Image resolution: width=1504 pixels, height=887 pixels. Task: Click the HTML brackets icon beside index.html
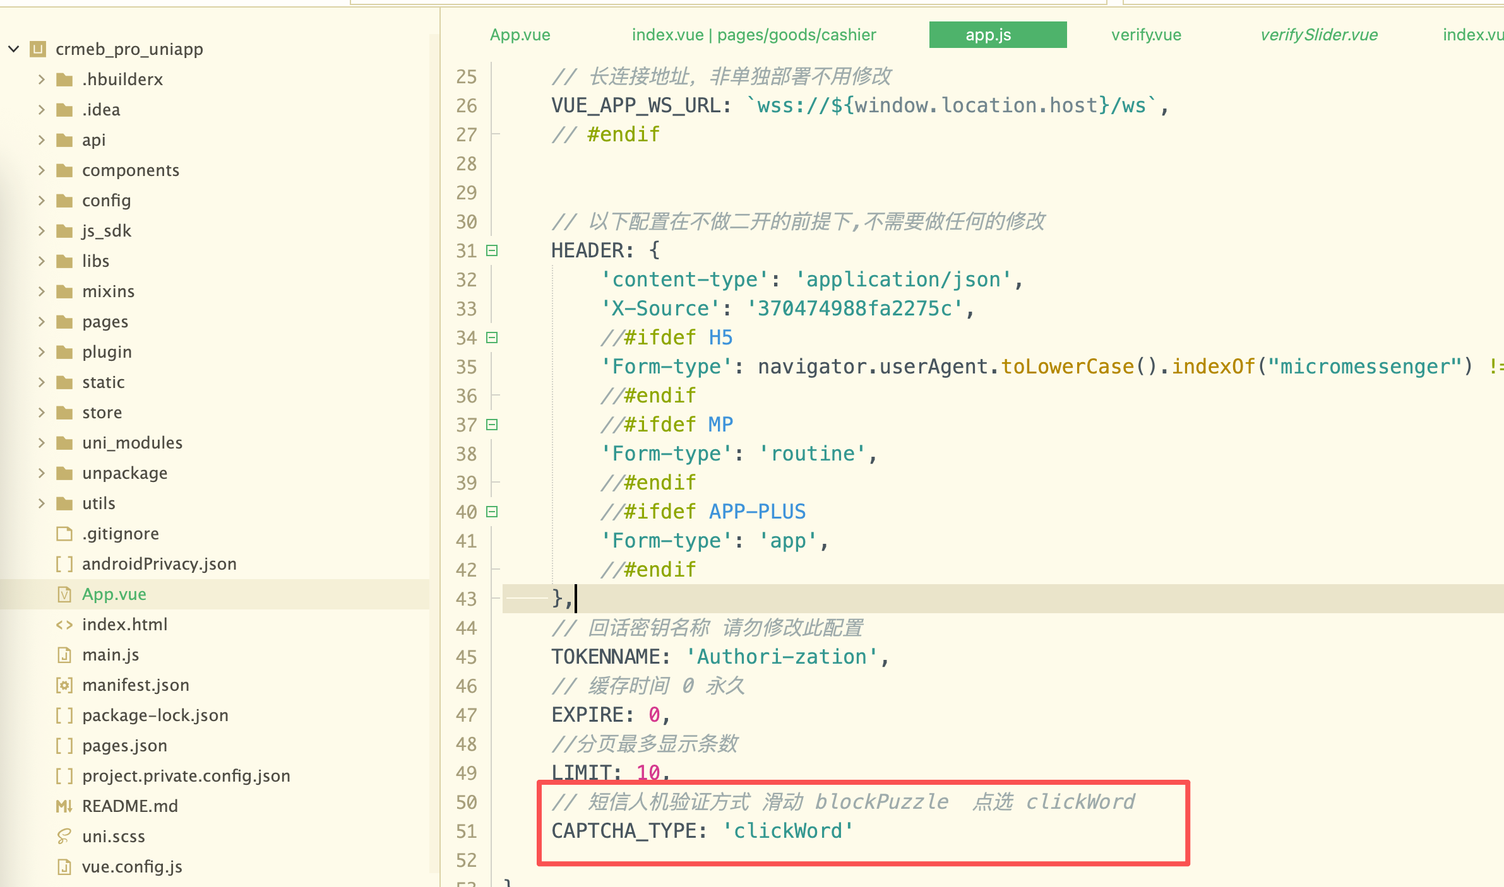(64, 625)
